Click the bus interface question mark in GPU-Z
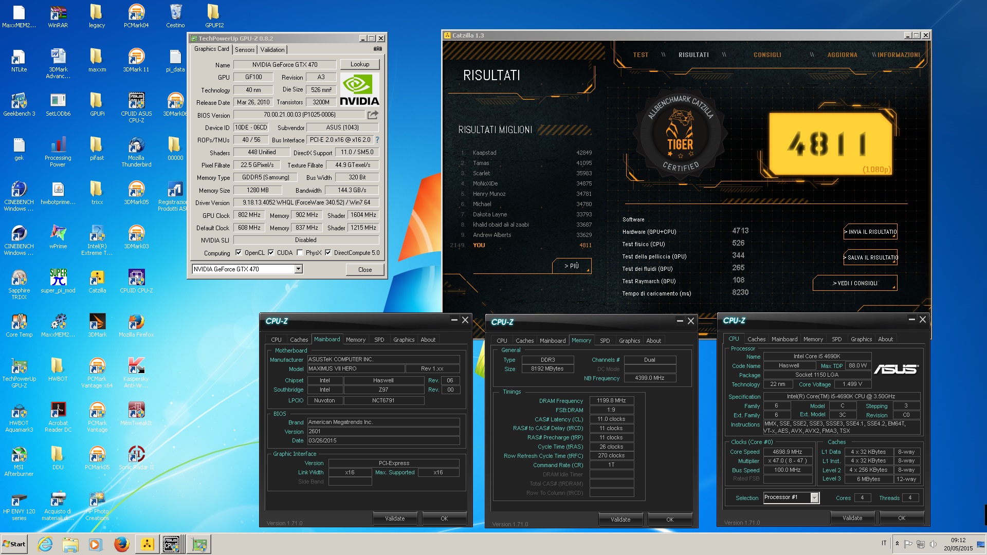Viewport: 987px width, 555px height. [377, 140]
